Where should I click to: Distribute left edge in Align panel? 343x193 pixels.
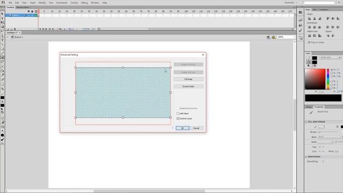(327, 27)
